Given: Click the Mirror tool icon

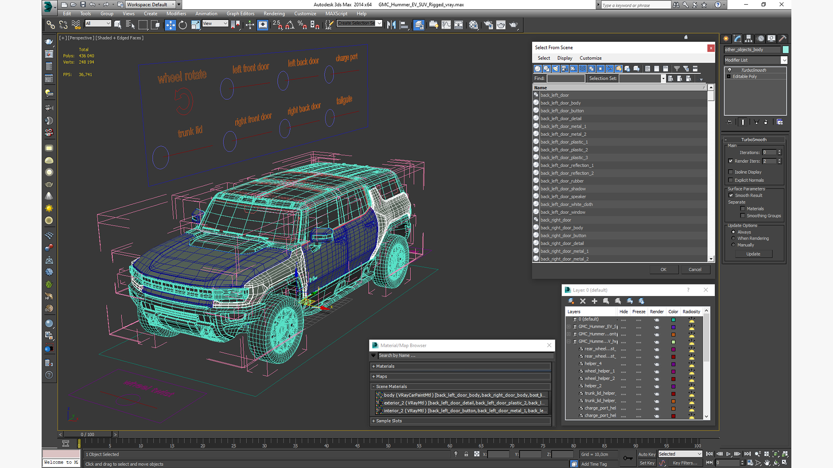Looking at the screenshot, I should 391,25.
